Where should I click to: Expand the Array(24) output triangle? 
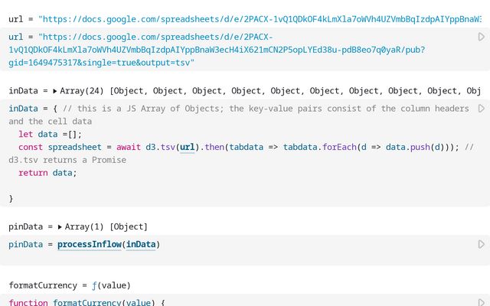55,91
